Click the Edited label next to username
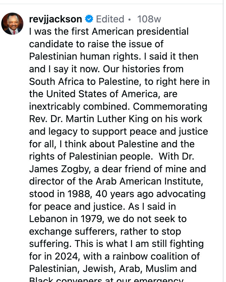Image resolution: width=226 pixels, height=282 pixels. 110,19
